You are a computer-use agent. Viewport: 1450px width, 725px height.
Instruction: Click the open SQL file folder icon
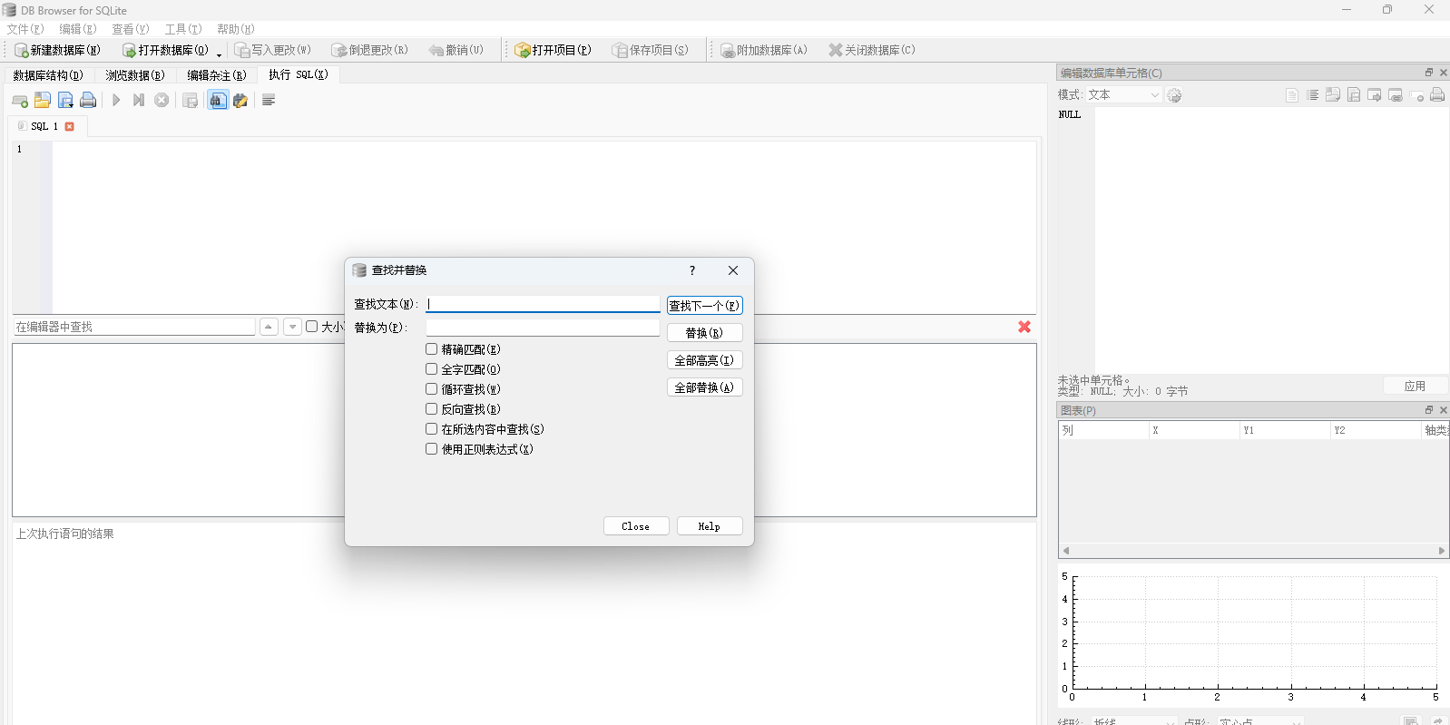43,101
